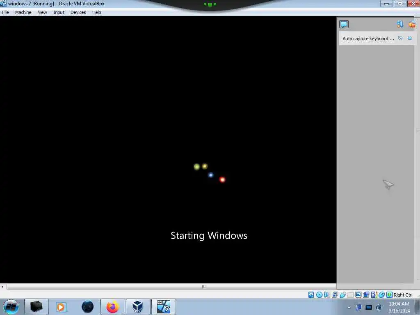
Task: Click the VirtualBox window title bar icon
Action: click(3, 3)
